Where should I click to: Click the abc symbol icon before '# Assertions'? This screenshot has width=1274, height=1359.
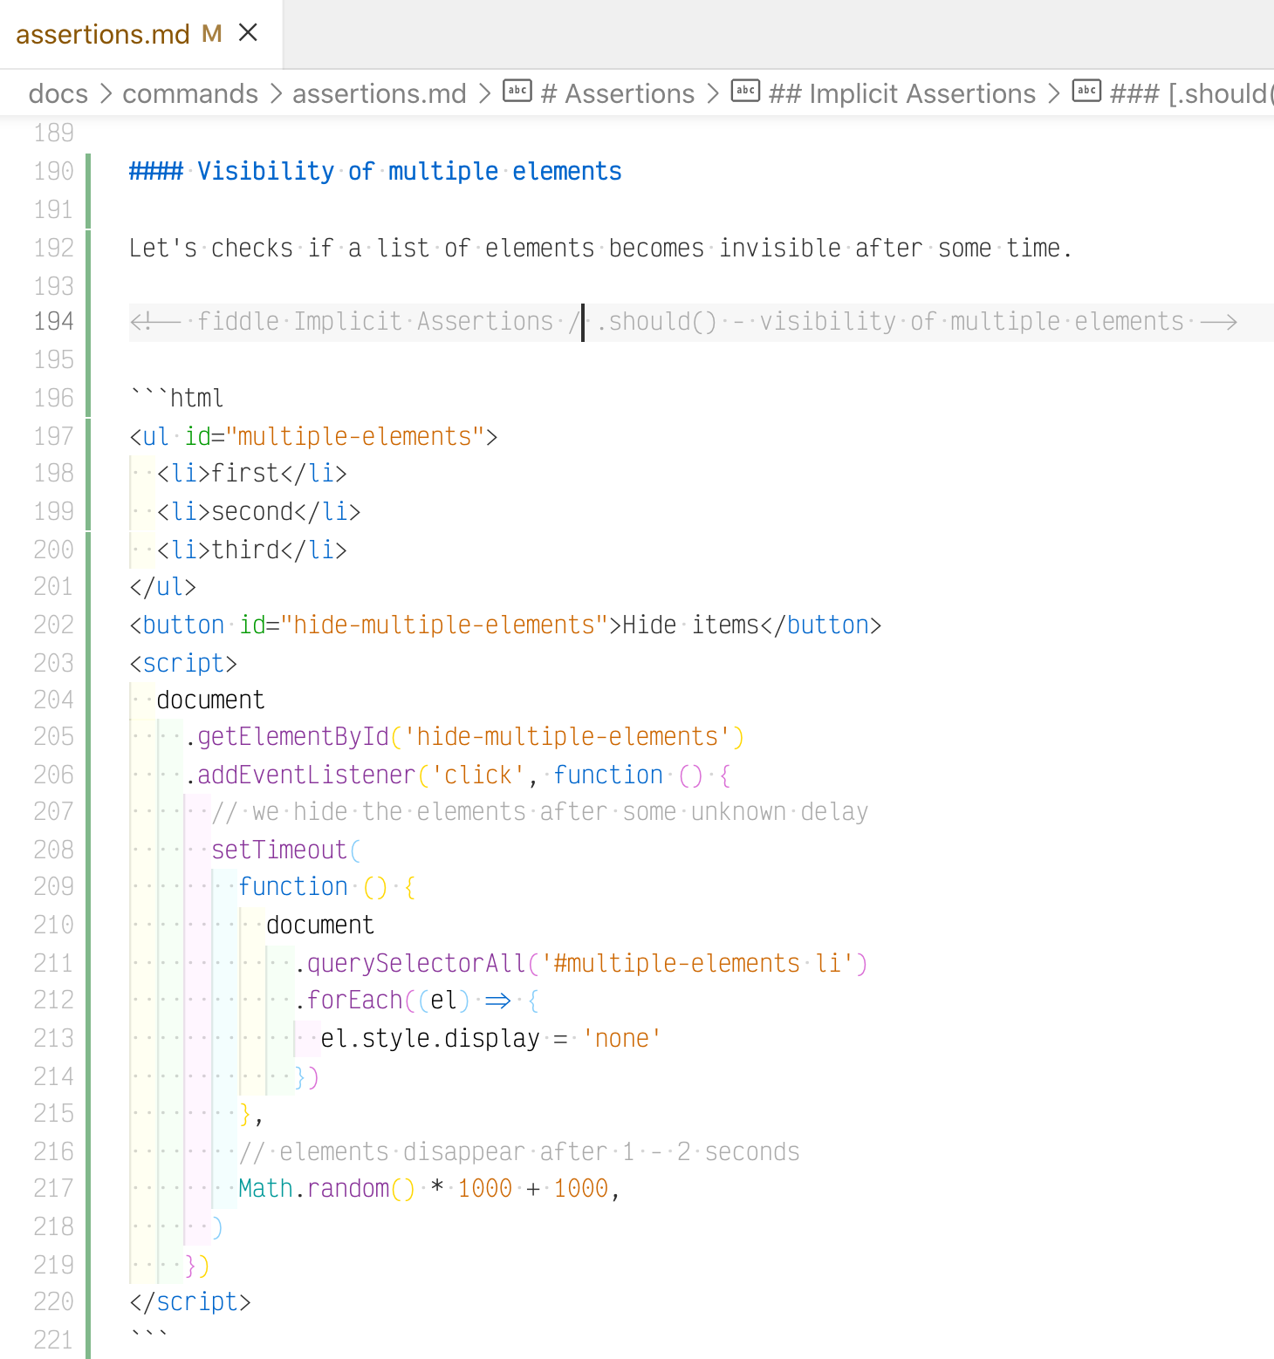(x=517, y=91)
